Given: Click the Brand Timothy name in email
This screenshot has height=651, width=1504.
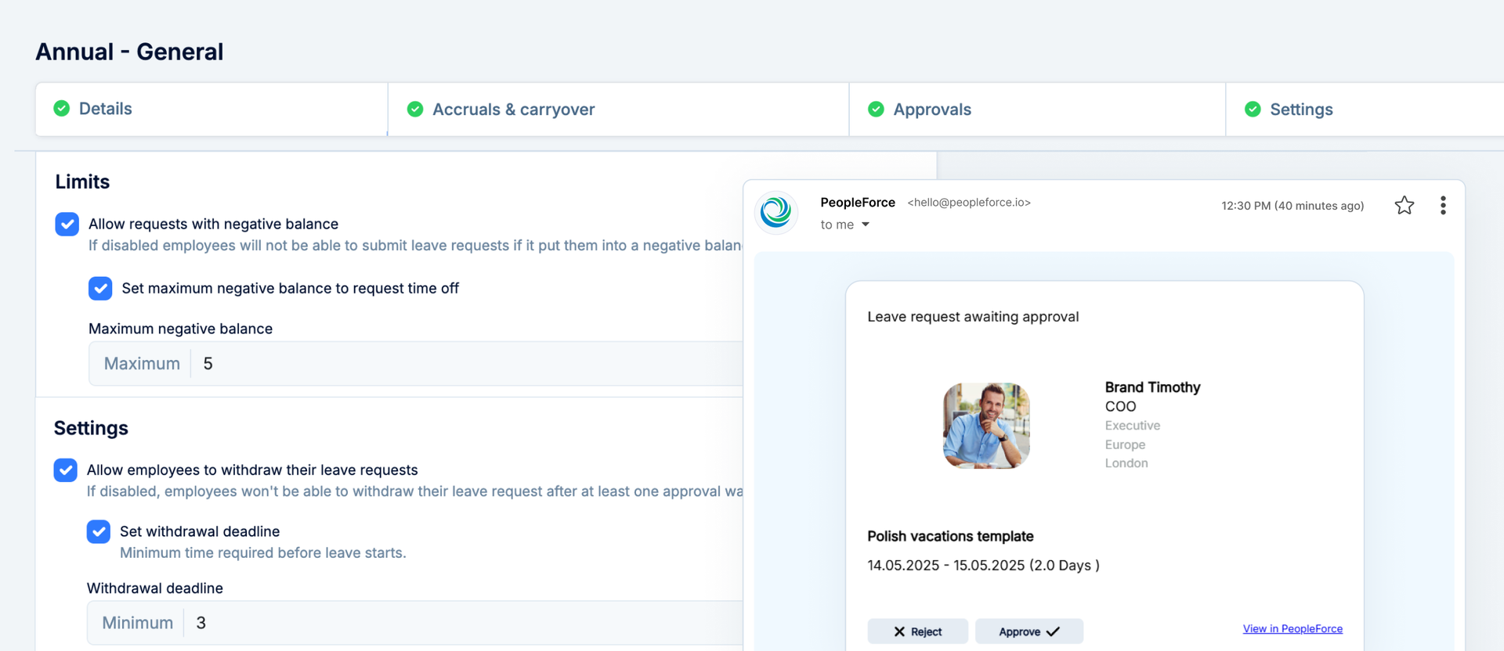Looking at the screenshot, I should pos(1152,387).
